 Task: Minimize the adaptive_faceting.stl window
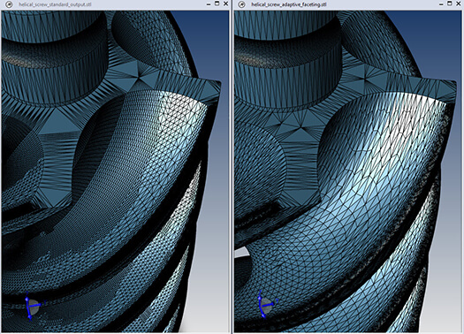[x=441, y=4]
